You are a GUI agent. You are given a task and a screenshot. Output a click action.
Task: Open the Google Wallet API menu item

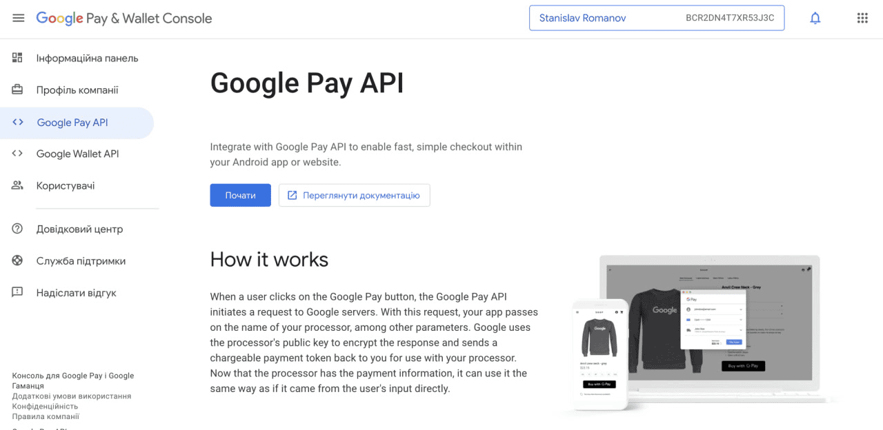click(x=77, y=154)
